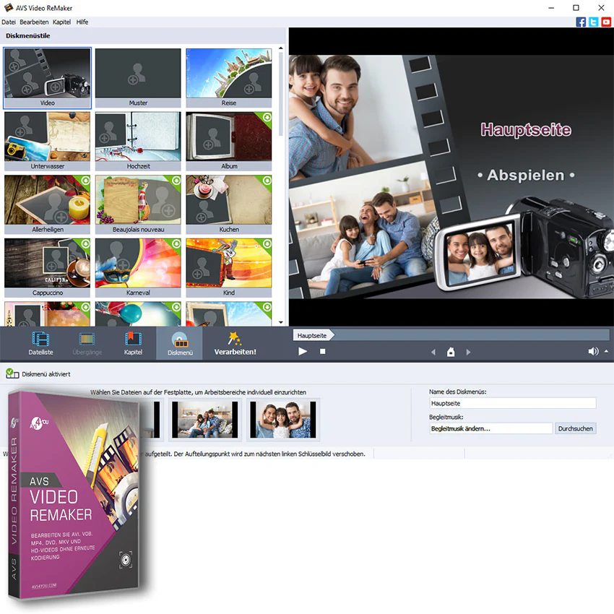Click download badge on Album style
The image size is (614, 614).
267,117
